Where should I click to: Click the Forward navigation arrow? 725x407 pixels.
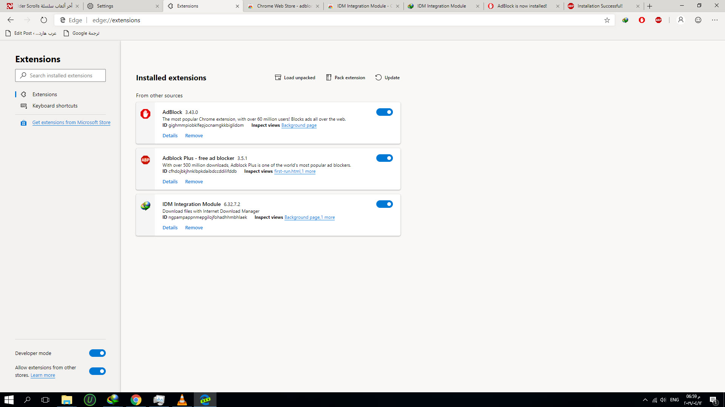click(27, 20)
